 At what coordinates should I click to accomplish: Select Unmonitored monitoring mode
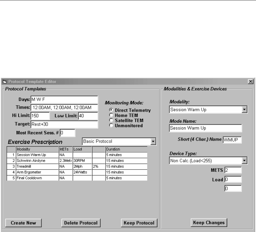tap(111, 125)
